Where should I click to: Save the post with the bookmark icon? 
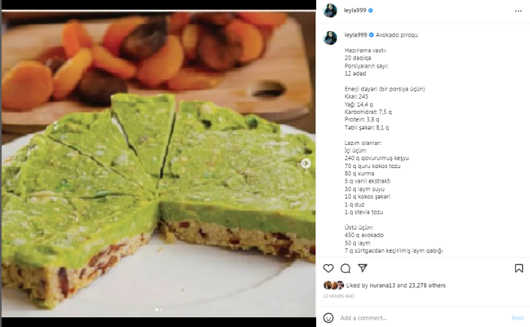[x=519, y=268]
